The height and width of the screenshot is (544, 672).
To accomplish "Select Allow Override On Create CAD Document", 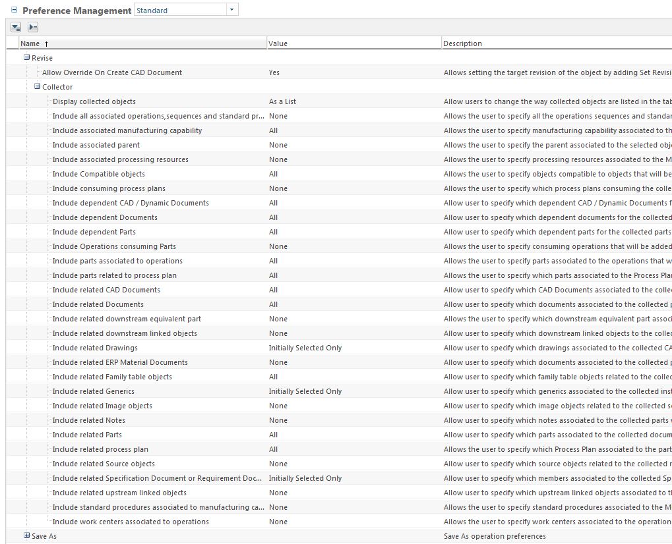I will tap(112, 72).
